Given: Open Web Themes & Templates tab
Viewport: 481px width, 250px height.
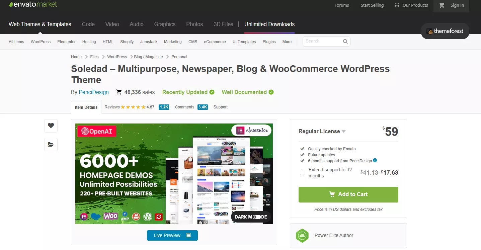Looking at the screenshot, I should [40, 24].
